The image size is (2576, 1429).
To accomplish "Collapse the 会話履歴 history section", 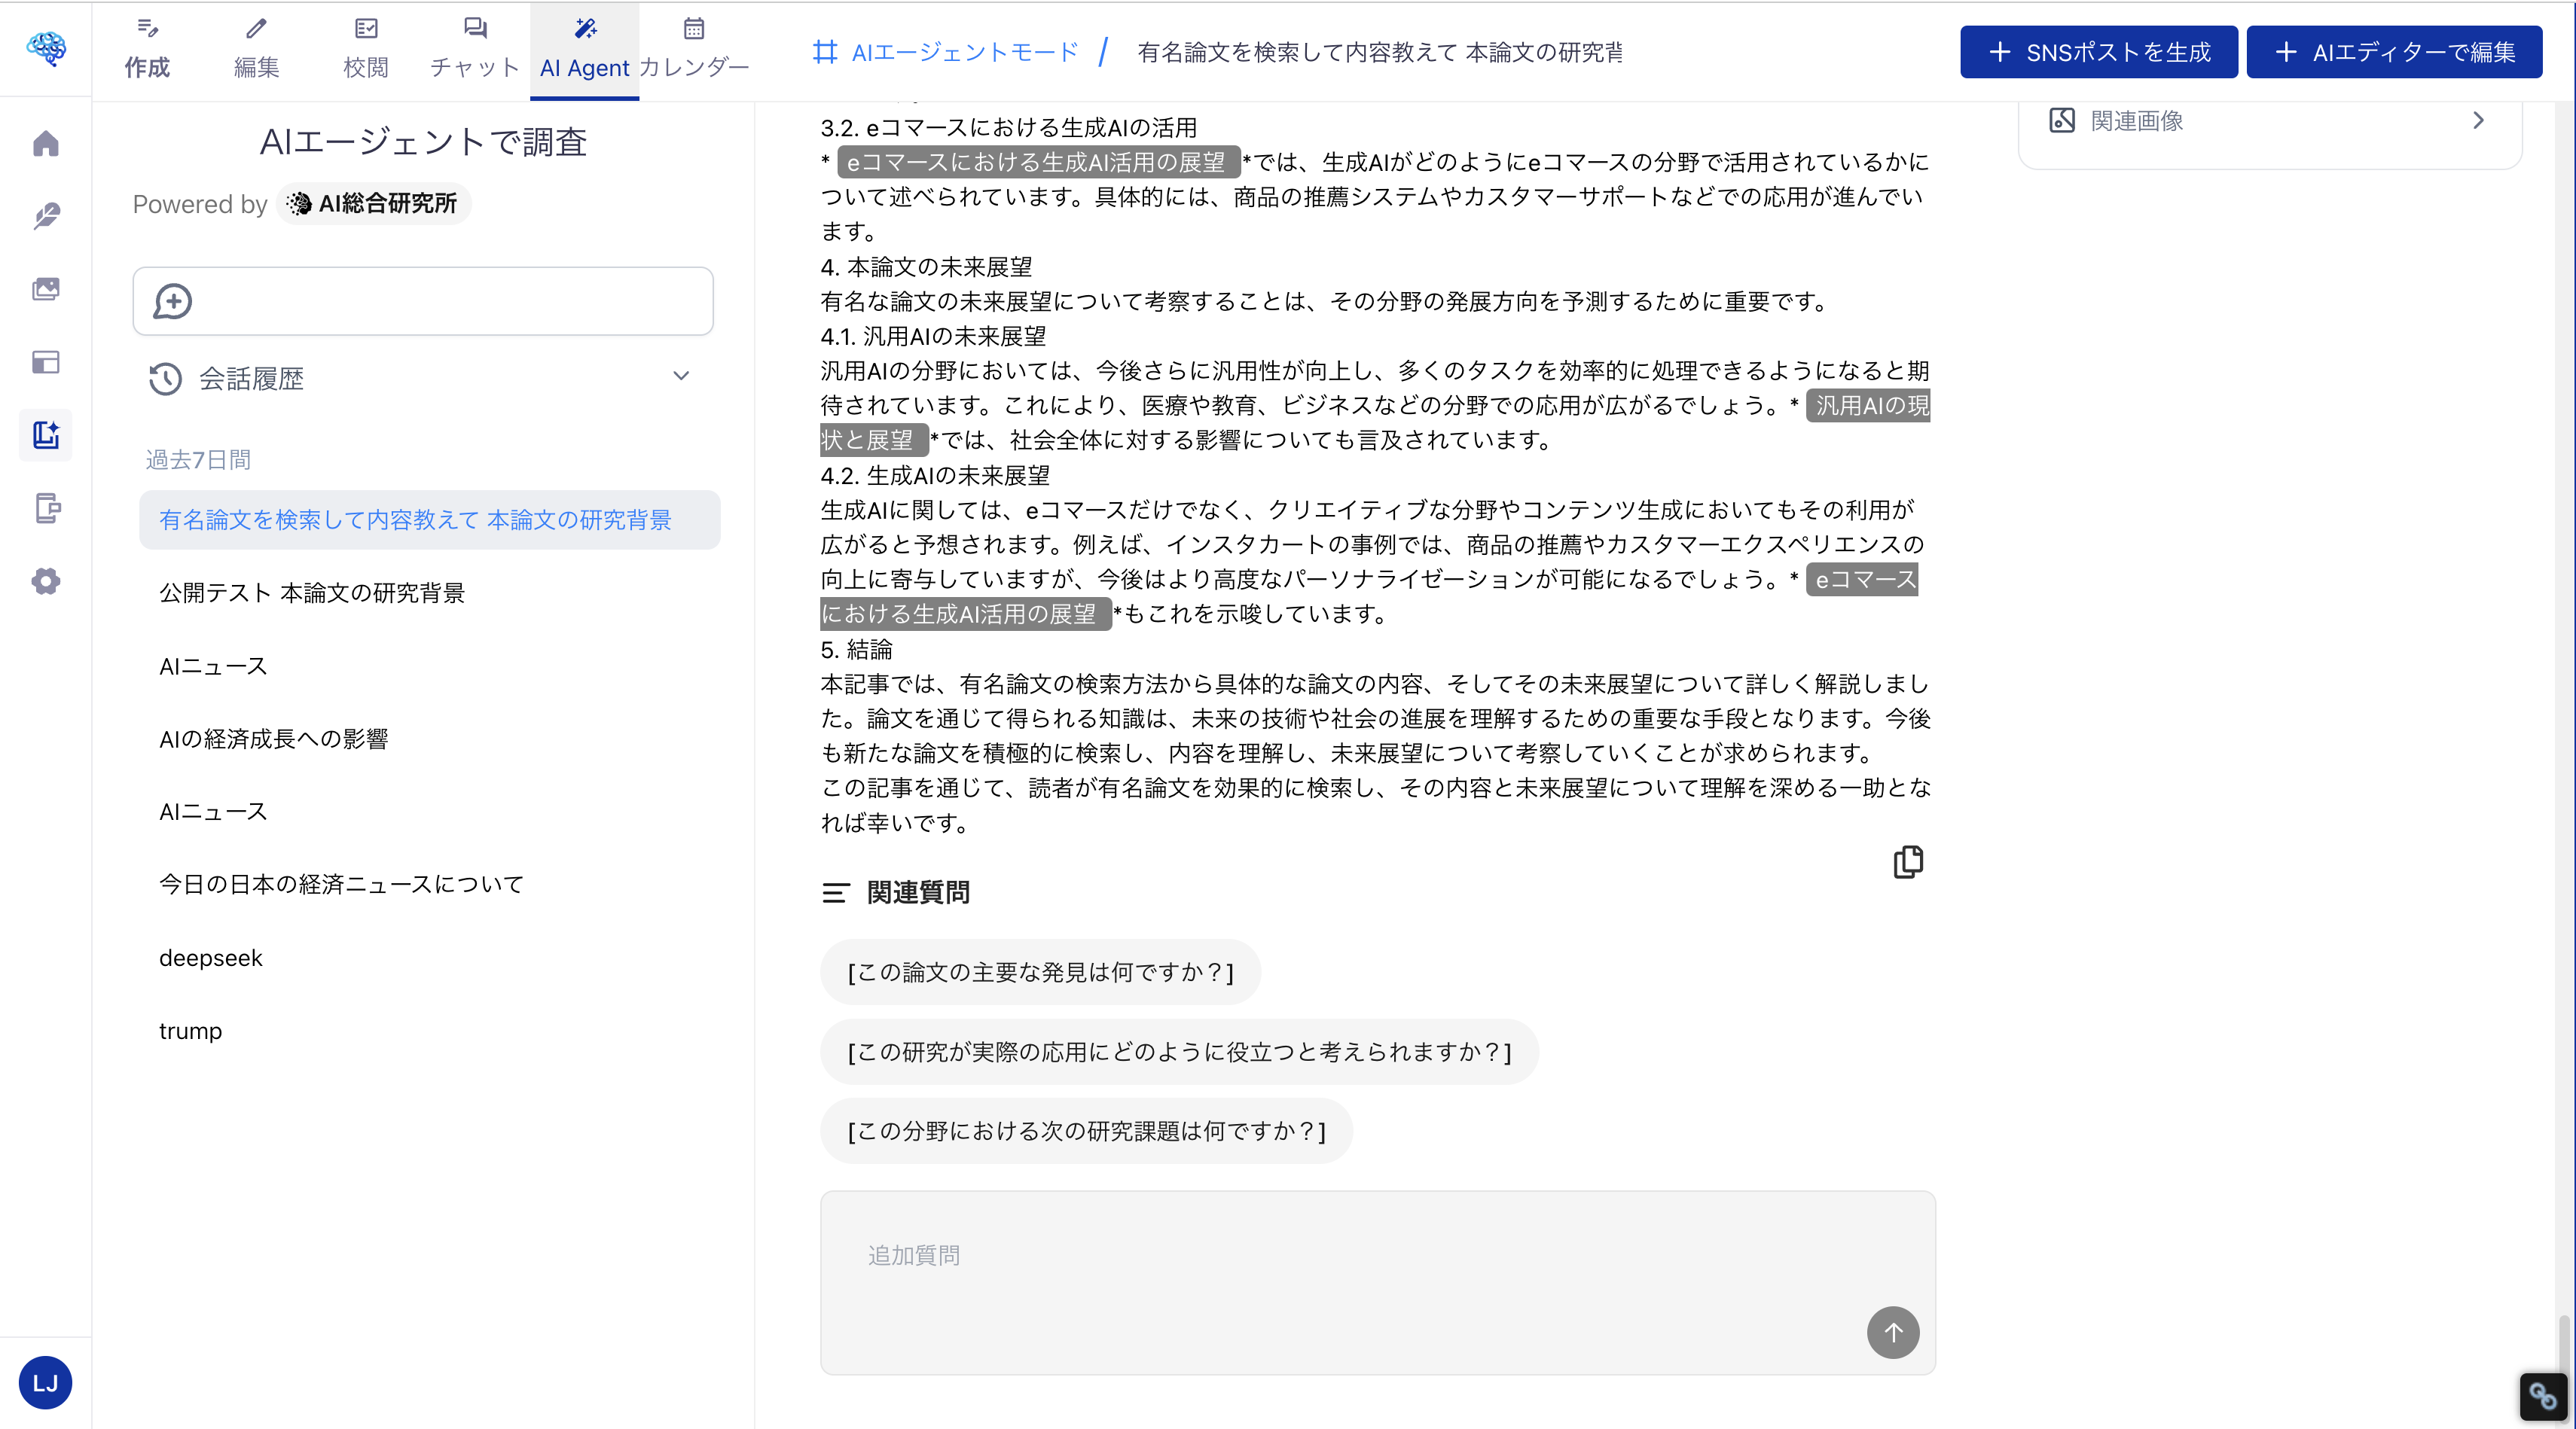I will (680, 376).
